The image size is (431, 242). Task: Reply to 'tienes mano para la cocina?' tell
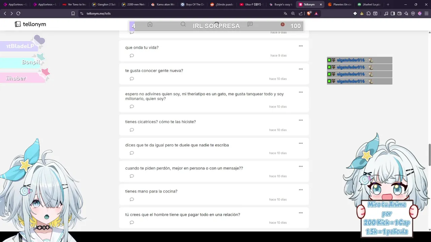pos(132,199)
